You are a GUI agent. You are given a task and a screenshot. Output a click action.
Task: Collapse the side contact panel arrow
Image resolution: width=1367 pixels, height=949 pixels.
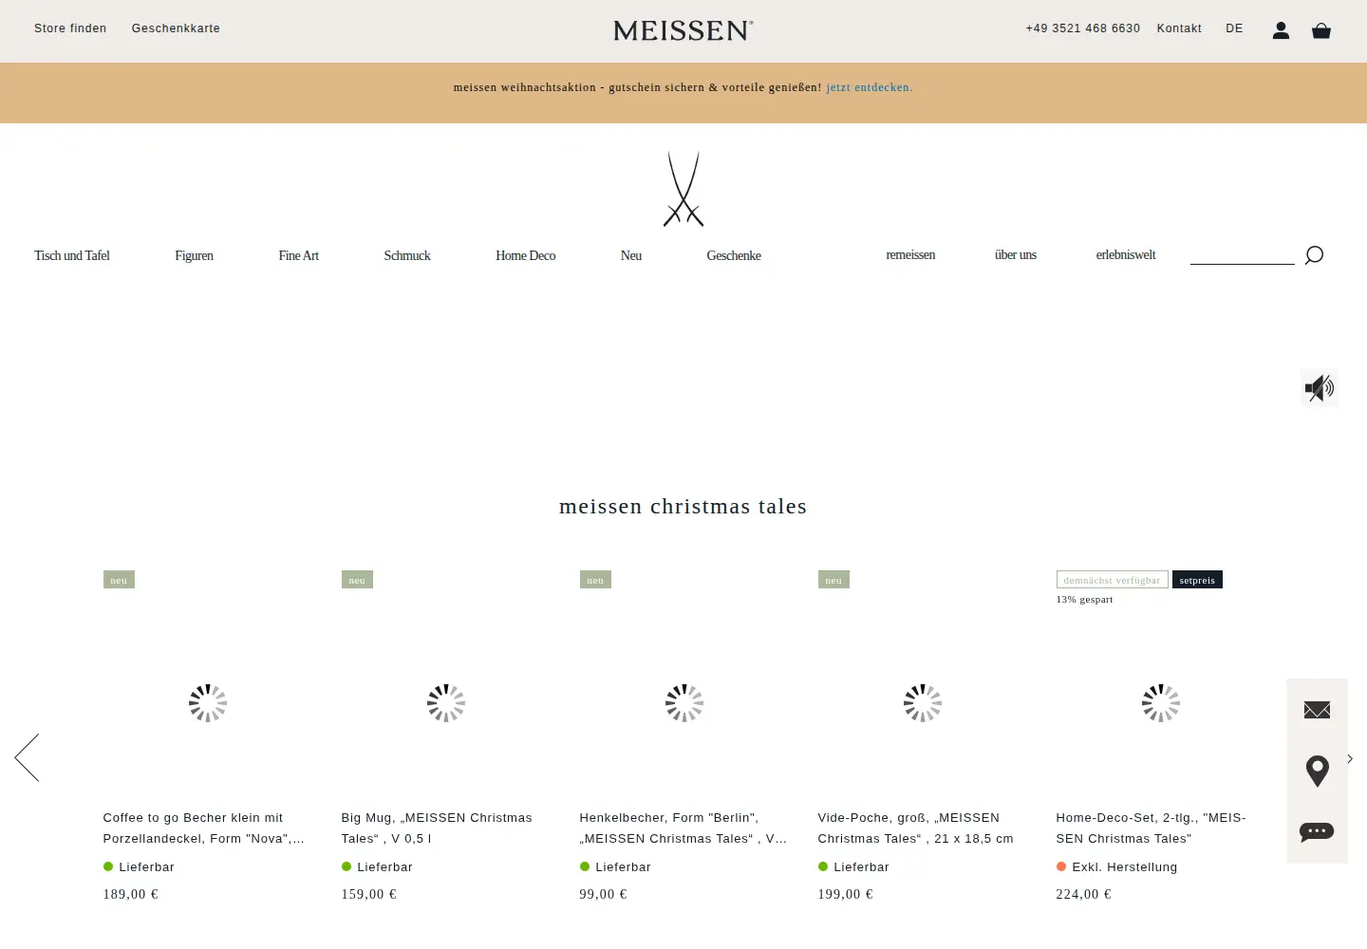click(x=1350, y=758)
